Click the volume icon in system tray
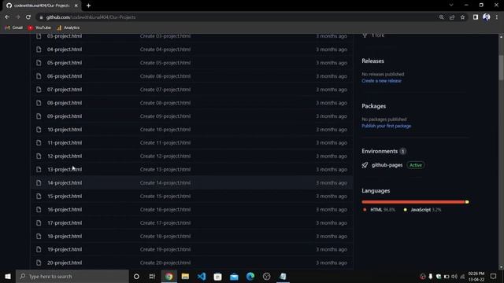Viewport: 504px width, 283px height. [x=454, y=276]
